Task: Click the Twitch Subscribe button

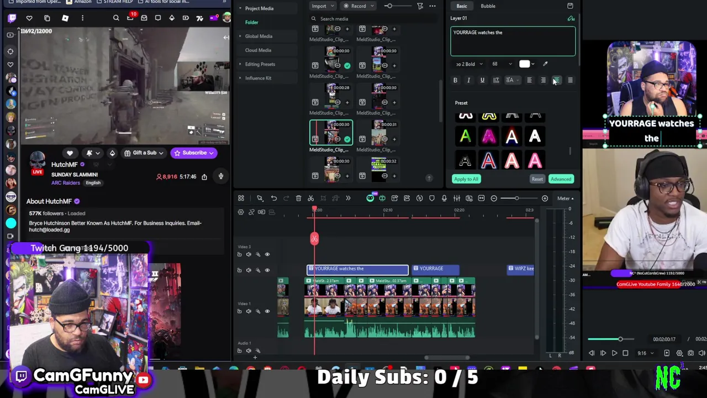Action: click(193, 153)
